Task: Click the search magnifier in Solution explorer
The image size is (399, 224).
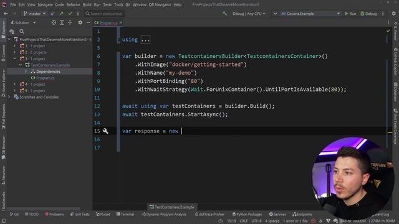Action: [x=22, y=32]
